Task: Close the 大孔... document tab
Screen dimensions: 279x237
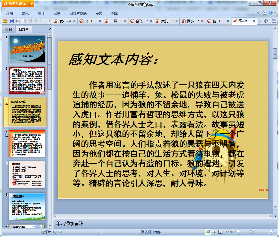Action: (177, 21)
